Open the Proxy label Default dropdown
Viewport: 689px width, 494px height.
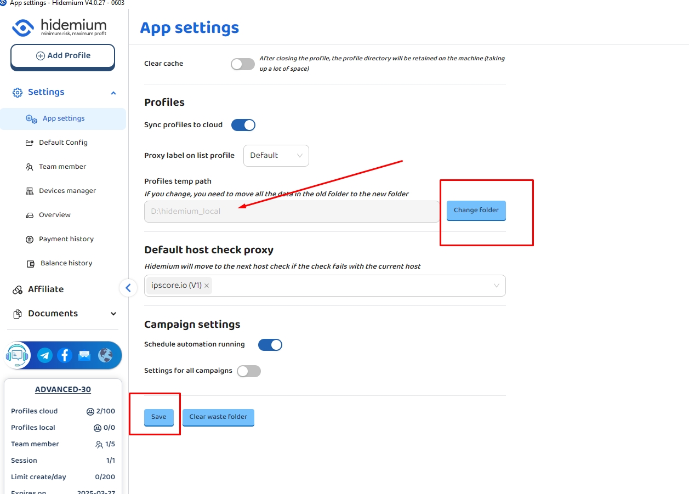point(276,156)
